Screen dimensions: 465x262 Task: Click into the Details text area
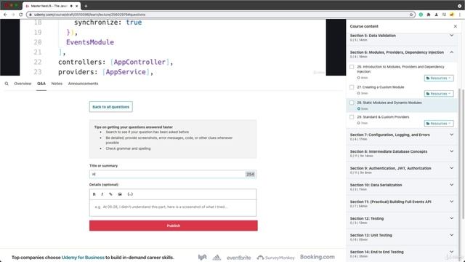(173, 207)
